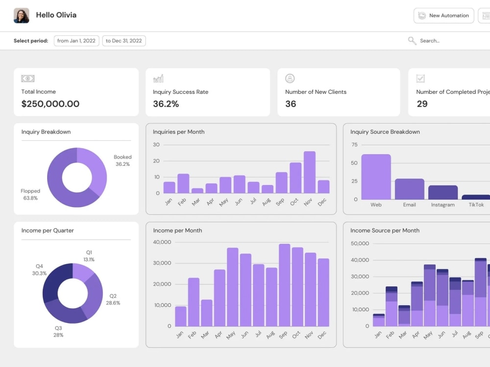The height and width of the screenshot is (367, 490).
Task: Click the Jul stacked bar in Income Source per Month
Action: [455, 302]
